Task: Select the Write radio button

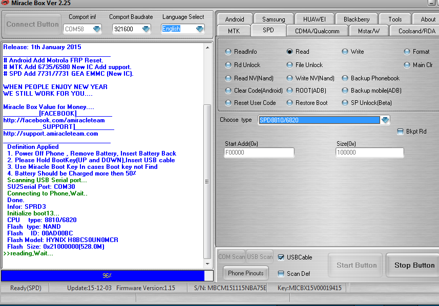Action: pyautogui.click(x=345, y=52)
